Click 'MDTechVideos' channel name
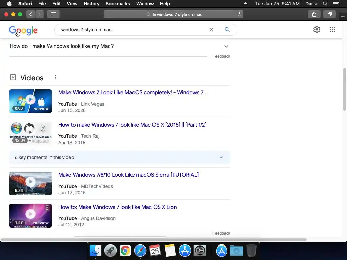This screenshot has height=260, width=347. 97,186
